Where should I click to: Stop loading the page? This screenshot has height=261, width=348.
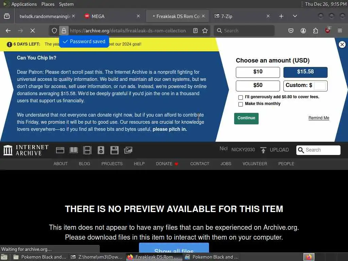(x=33, y=31)
